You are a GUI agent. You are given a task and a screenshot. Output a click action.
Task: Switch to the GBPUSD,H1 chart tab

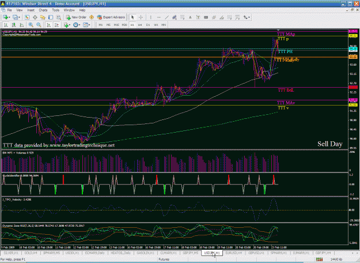pos(256,253)
